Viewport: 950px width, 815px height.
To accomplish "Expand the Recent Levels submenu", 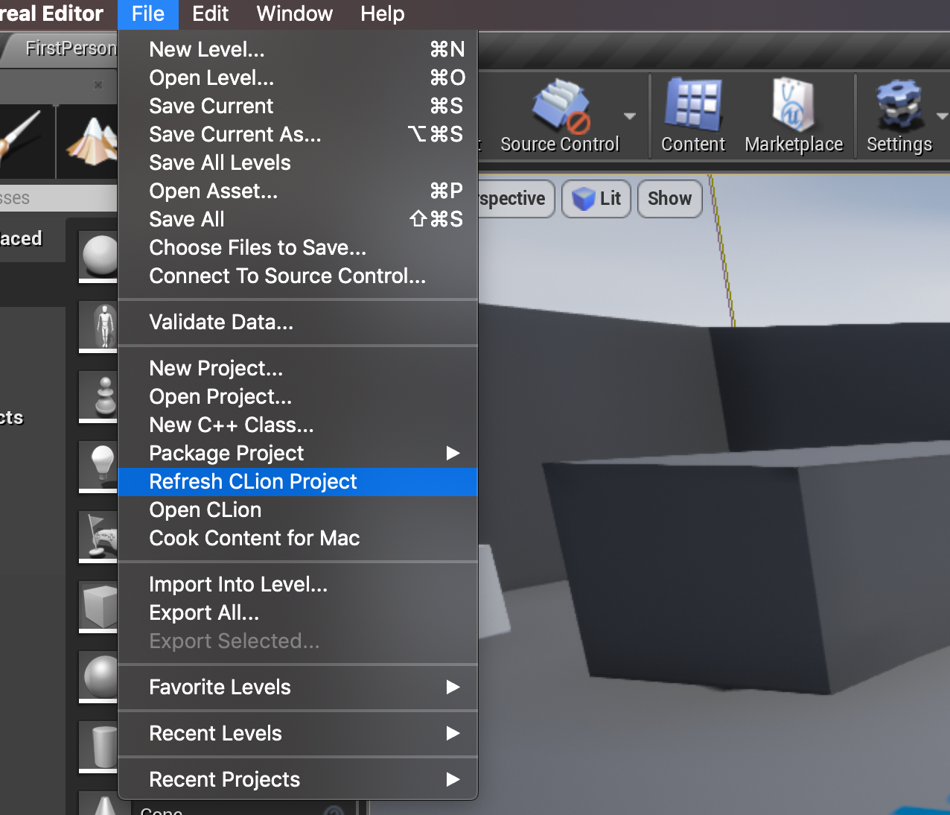I will 298,733.
